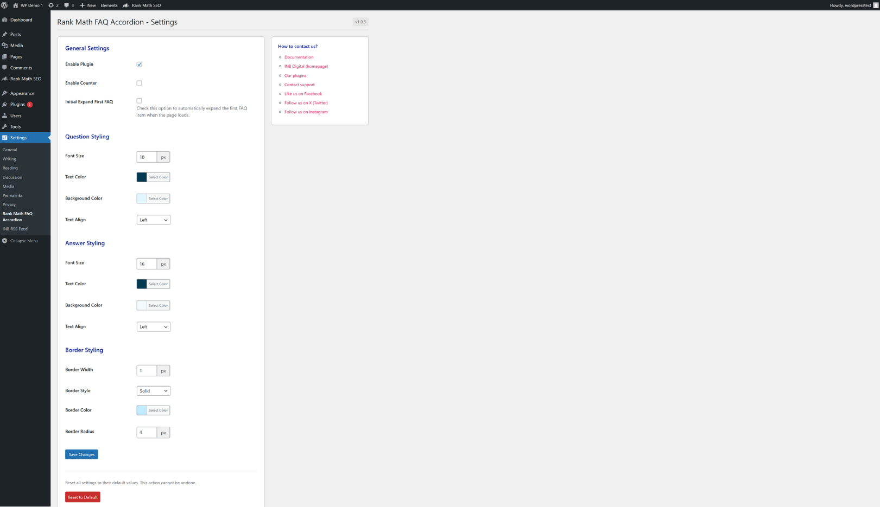Viewport: 880px width, 507px height.
Task: Click the Answer Styling Font Size field
Action: tap(147, 264)
